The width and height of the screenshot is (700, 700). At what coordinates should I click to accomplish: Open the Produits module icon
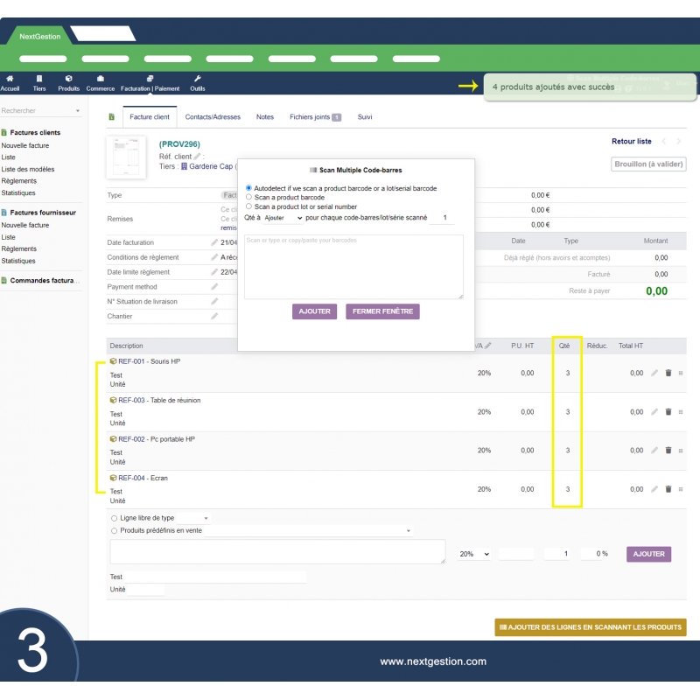68,79
